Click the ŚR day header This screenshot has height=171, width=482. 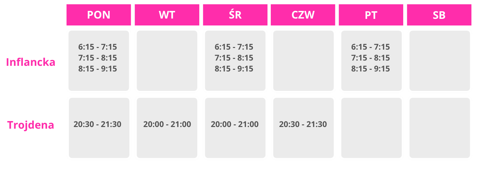235,15
